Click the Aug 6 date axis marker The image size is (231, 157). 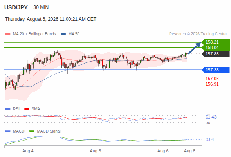163,151
